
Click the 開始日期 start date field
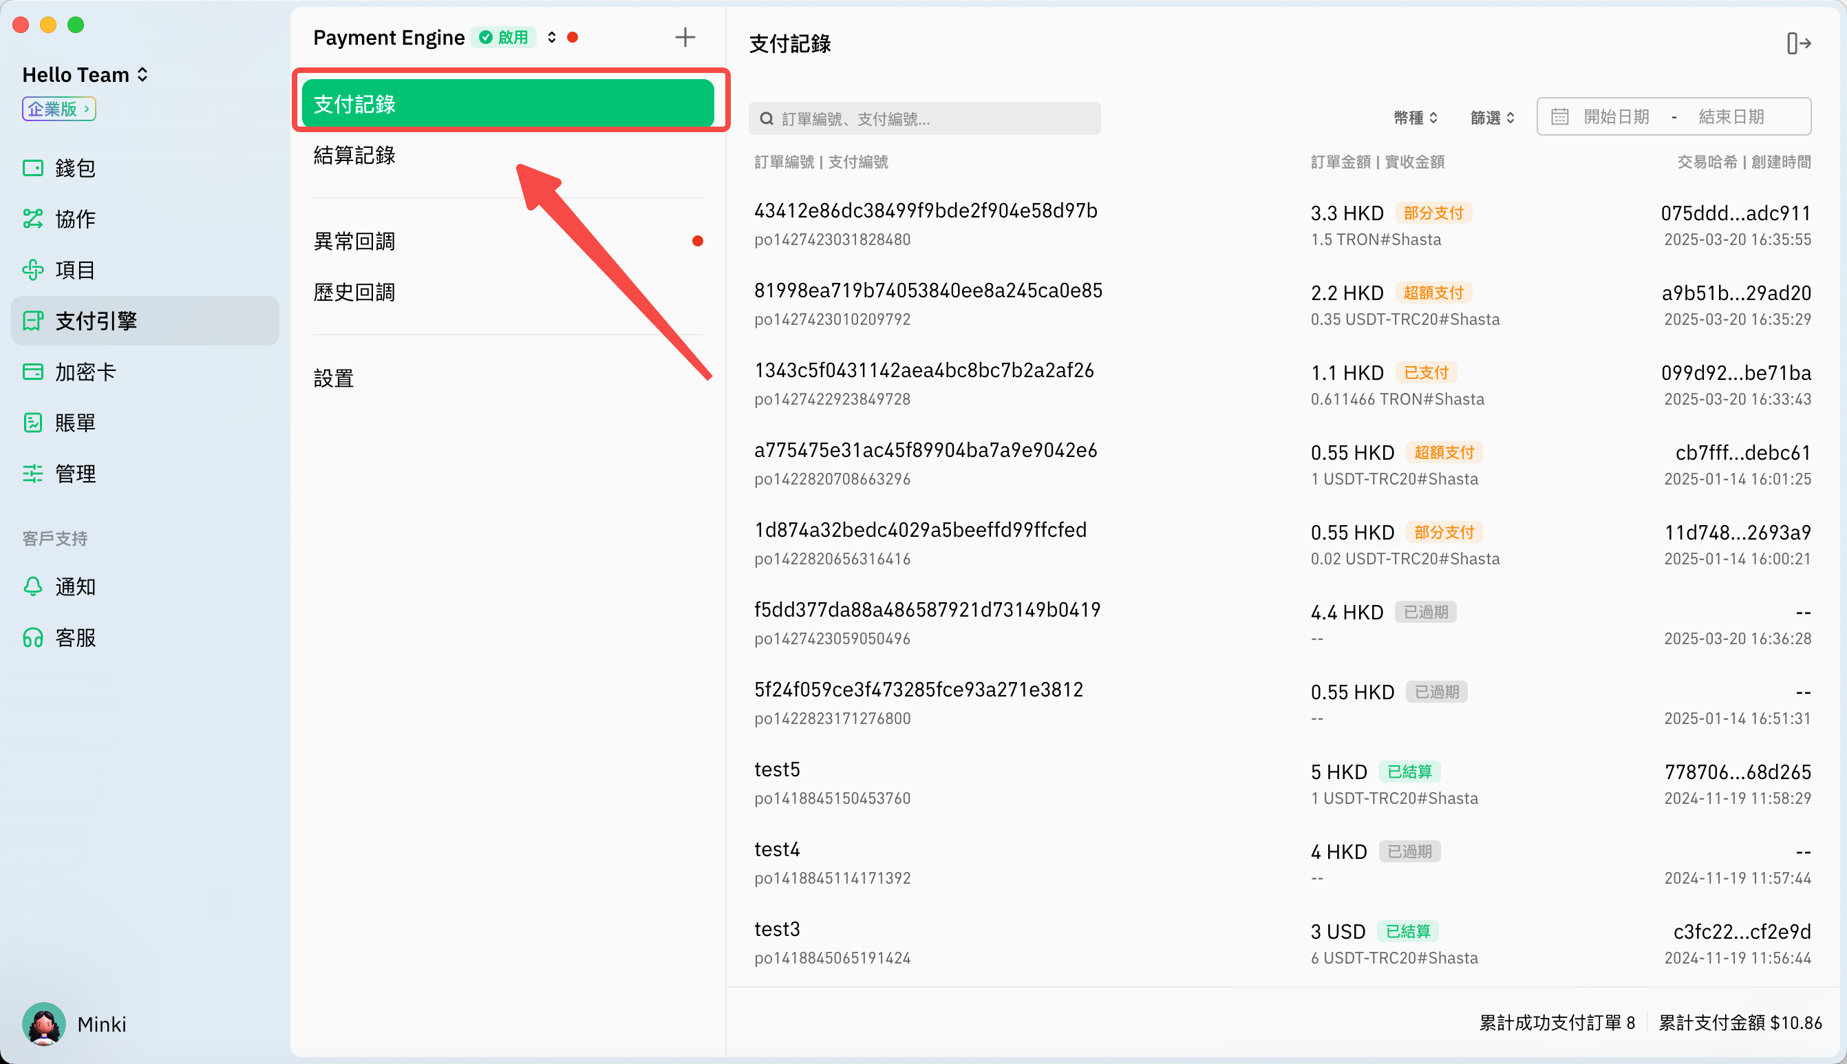point(1615,117)
